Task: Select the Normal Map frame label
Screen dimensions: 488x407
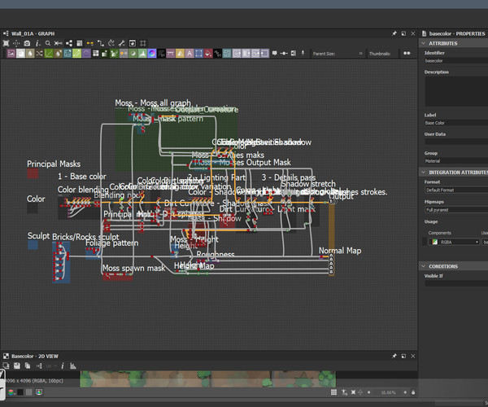Action: pos(340,251)
